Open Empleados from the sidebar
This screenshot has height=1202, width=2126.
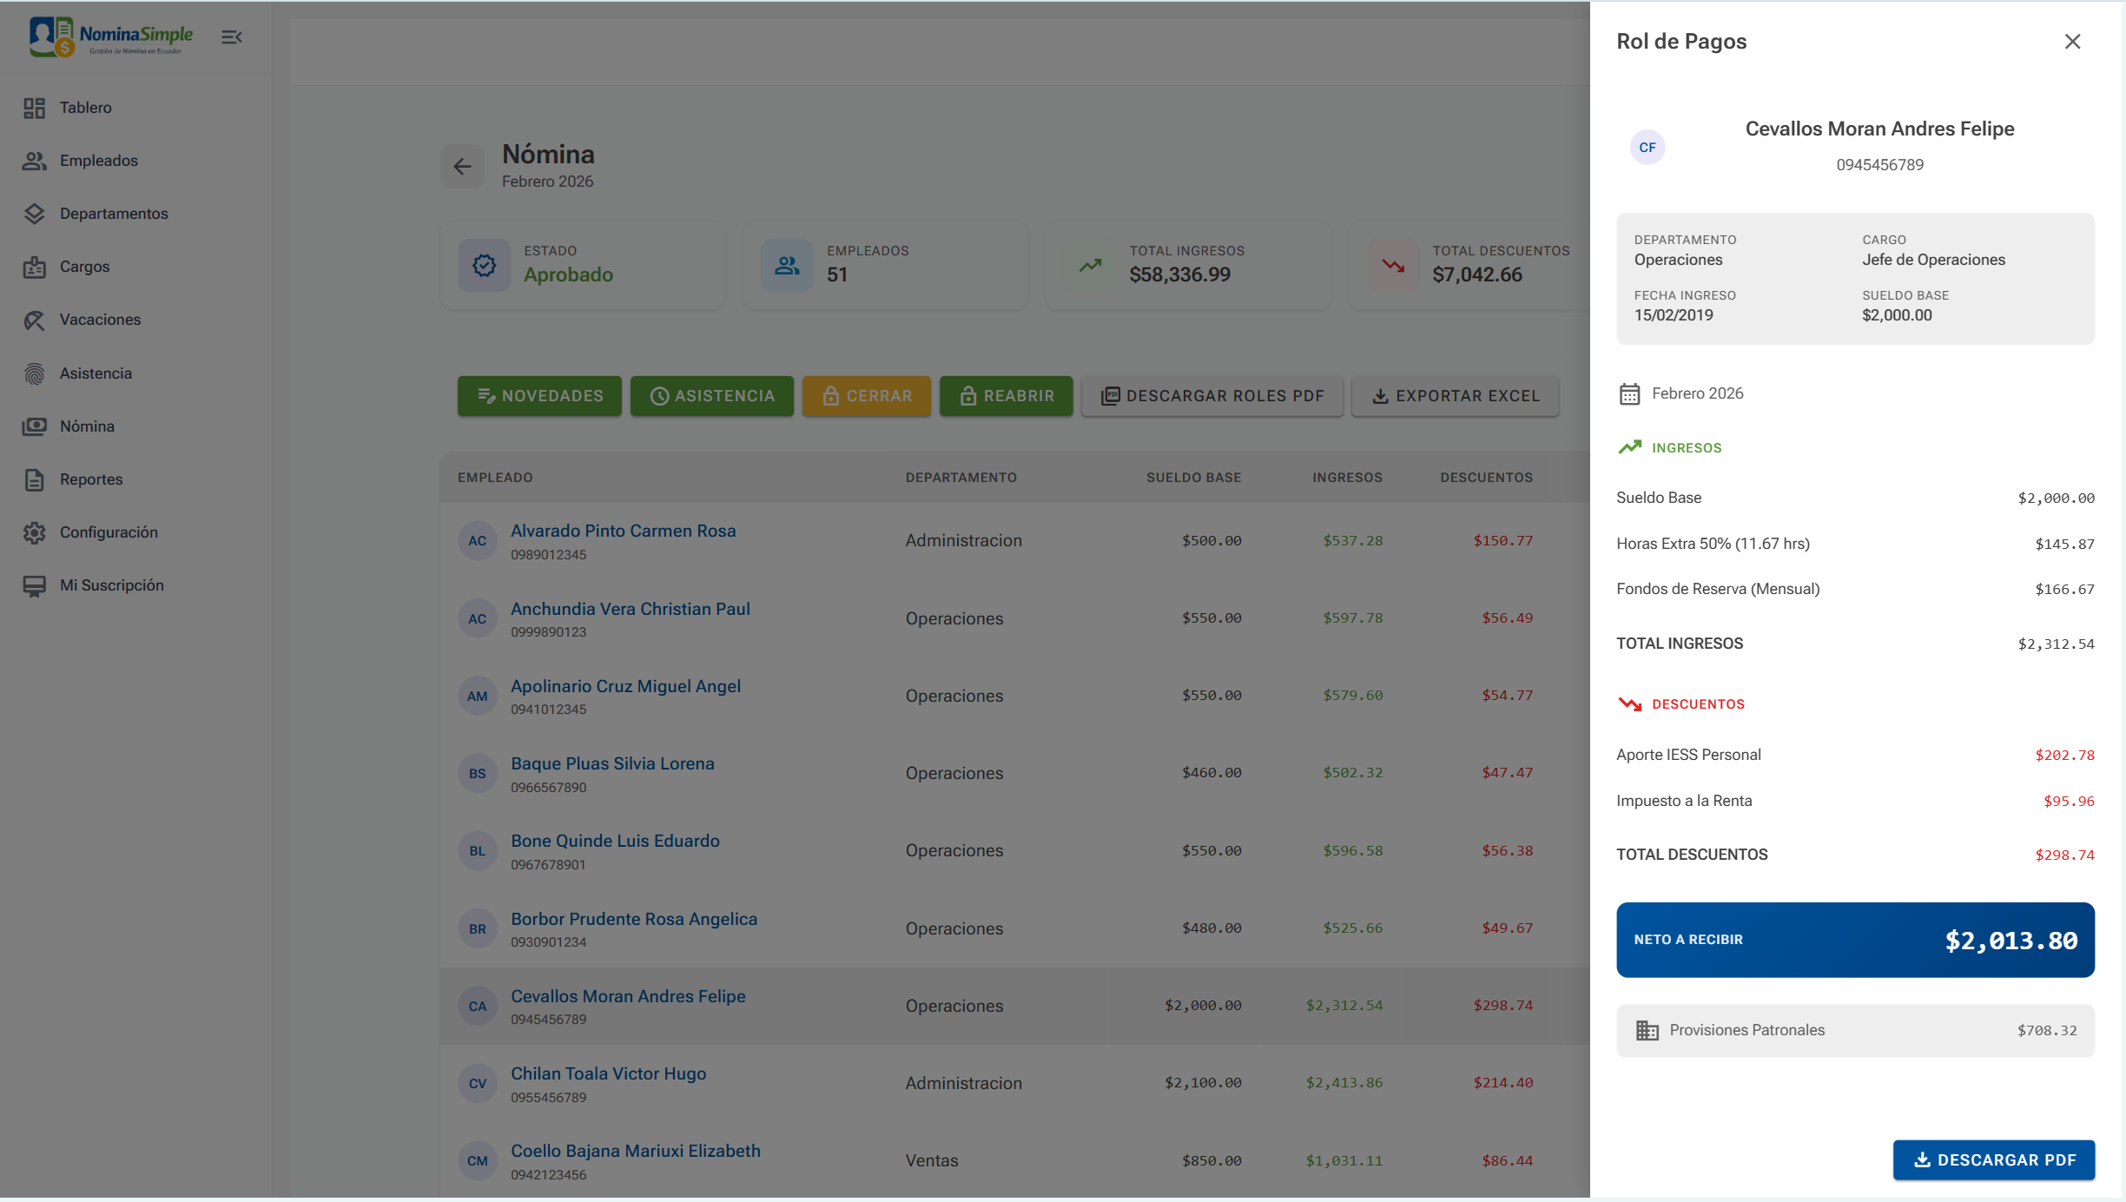pos(98,161)
